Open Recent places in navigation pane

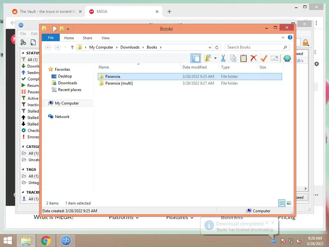(x=69, y=90)
